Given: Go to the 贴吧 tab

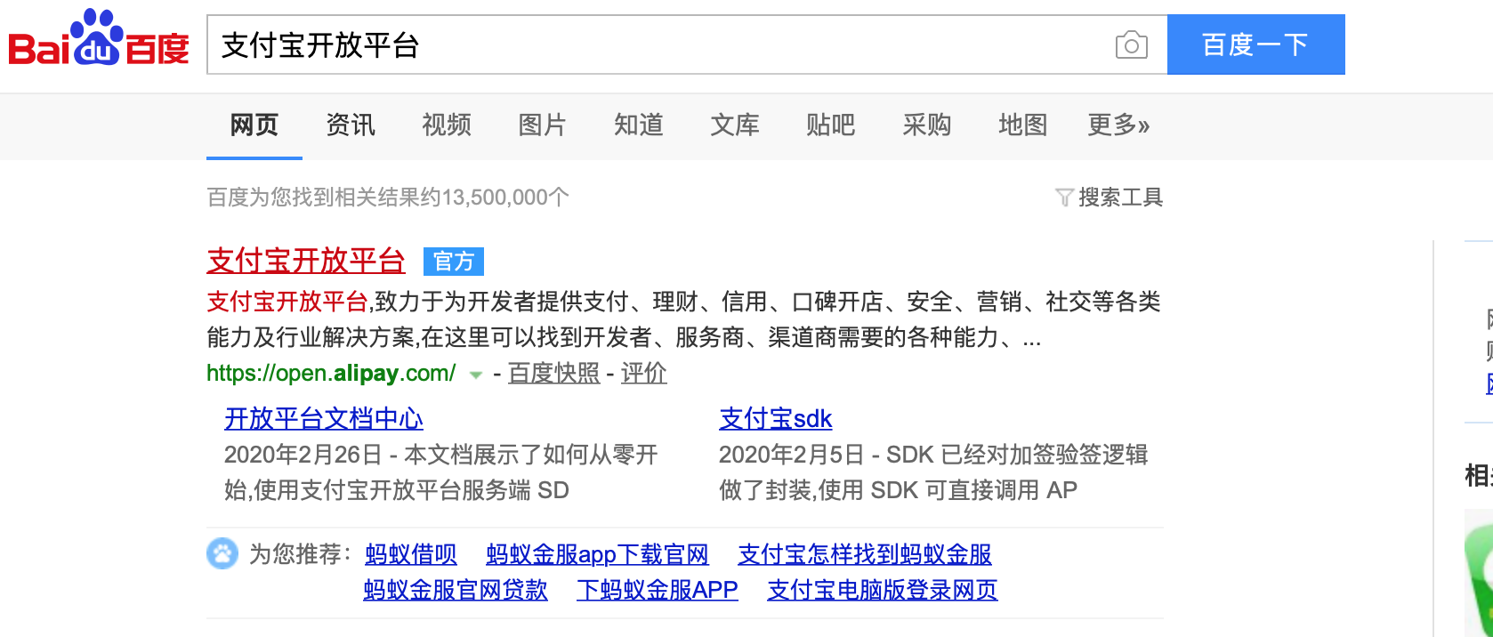Looking at the screenshot, I should 831,125.
